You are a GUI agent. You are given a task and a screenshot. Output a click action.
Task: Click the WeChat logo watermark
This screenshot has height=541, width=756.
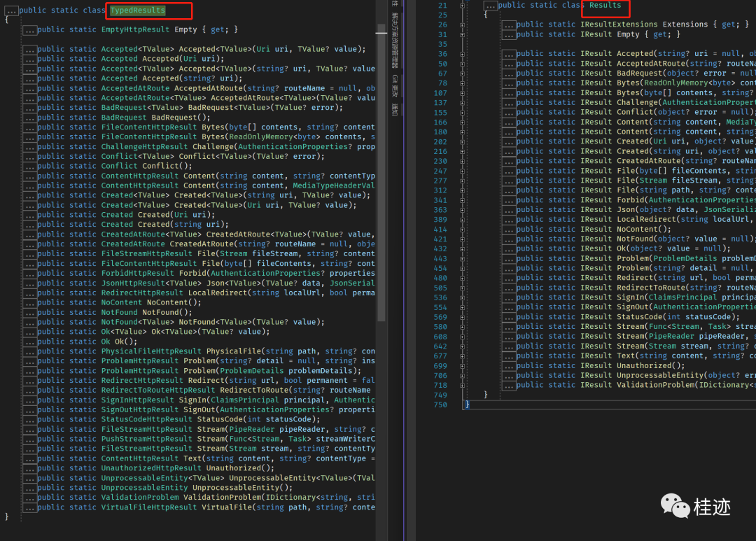click(x=675, y=506)
